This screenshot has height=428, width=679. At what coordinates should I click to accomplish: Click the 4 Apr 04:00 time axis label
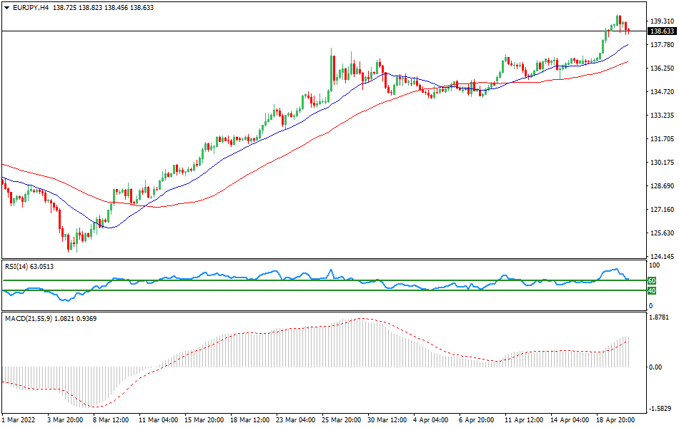tap(431, 420)
